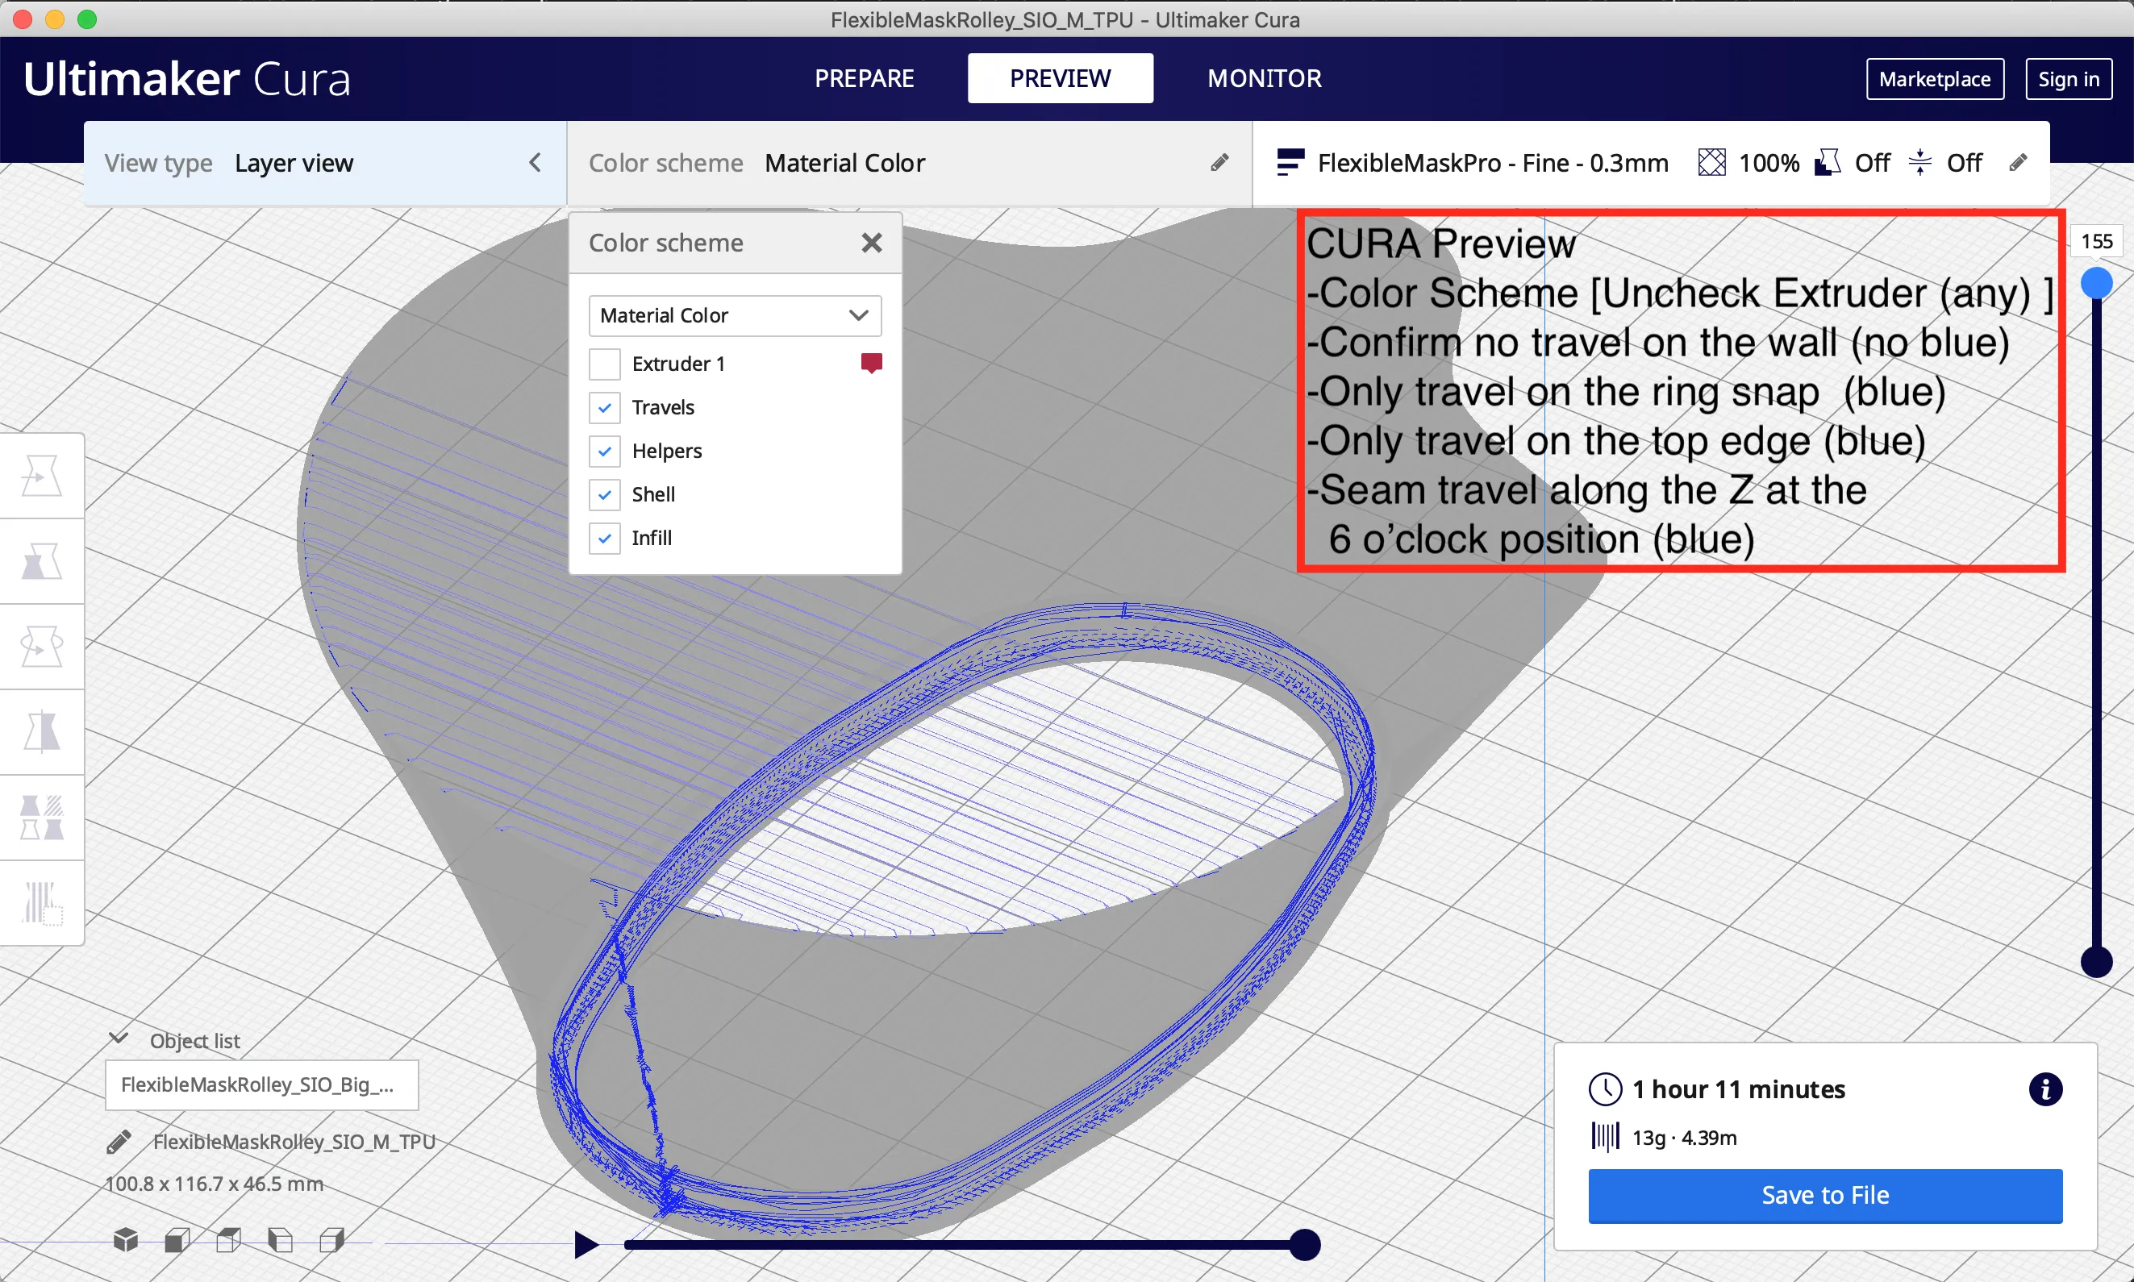Collapse the View type Layer view chevron

(x=535, y=162)
